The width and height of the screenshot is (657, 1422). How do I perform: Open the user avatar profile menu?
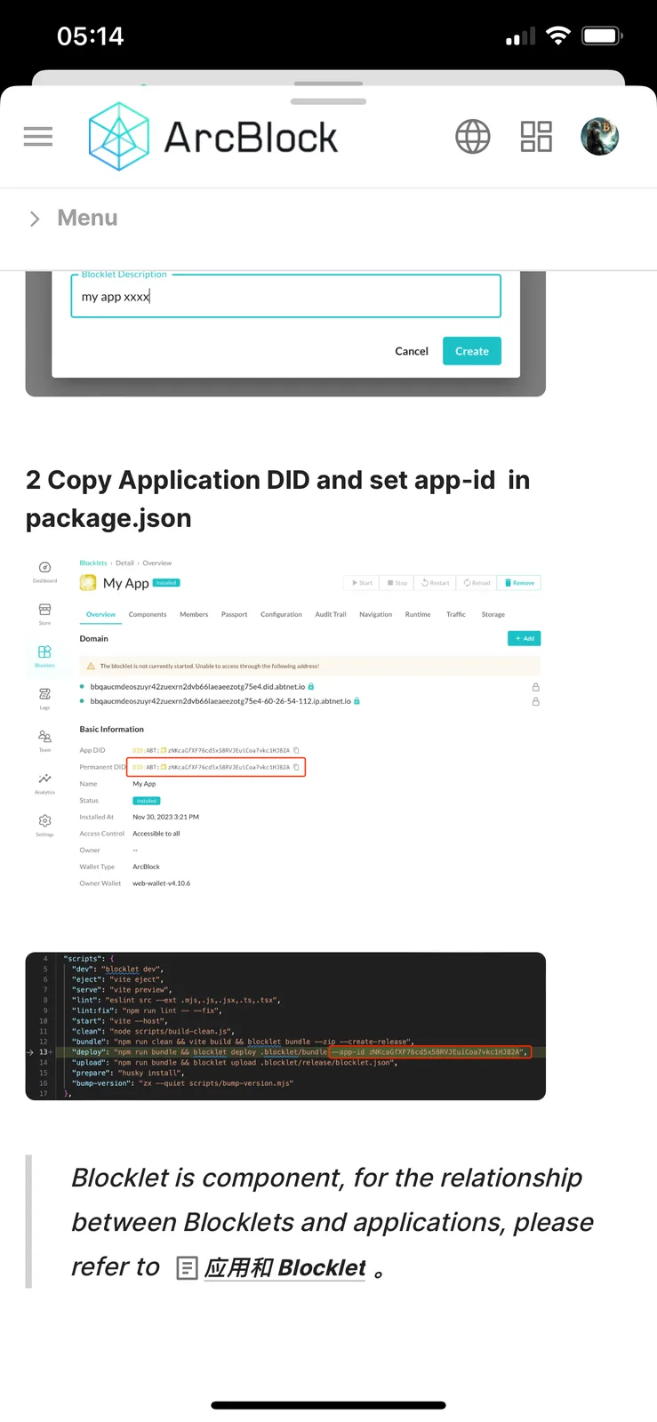pyautogui.click(x=600, y=136)
